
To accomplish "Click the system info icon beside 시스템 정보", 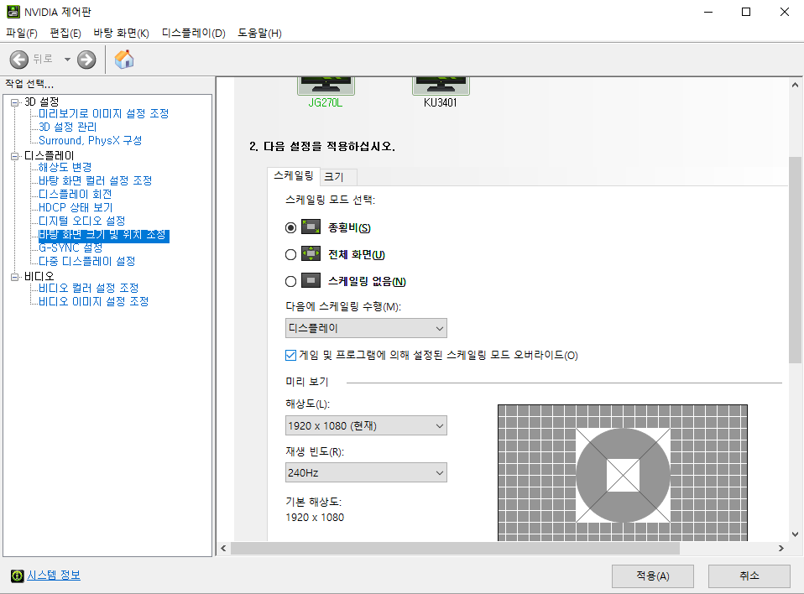I will (17, 576).
